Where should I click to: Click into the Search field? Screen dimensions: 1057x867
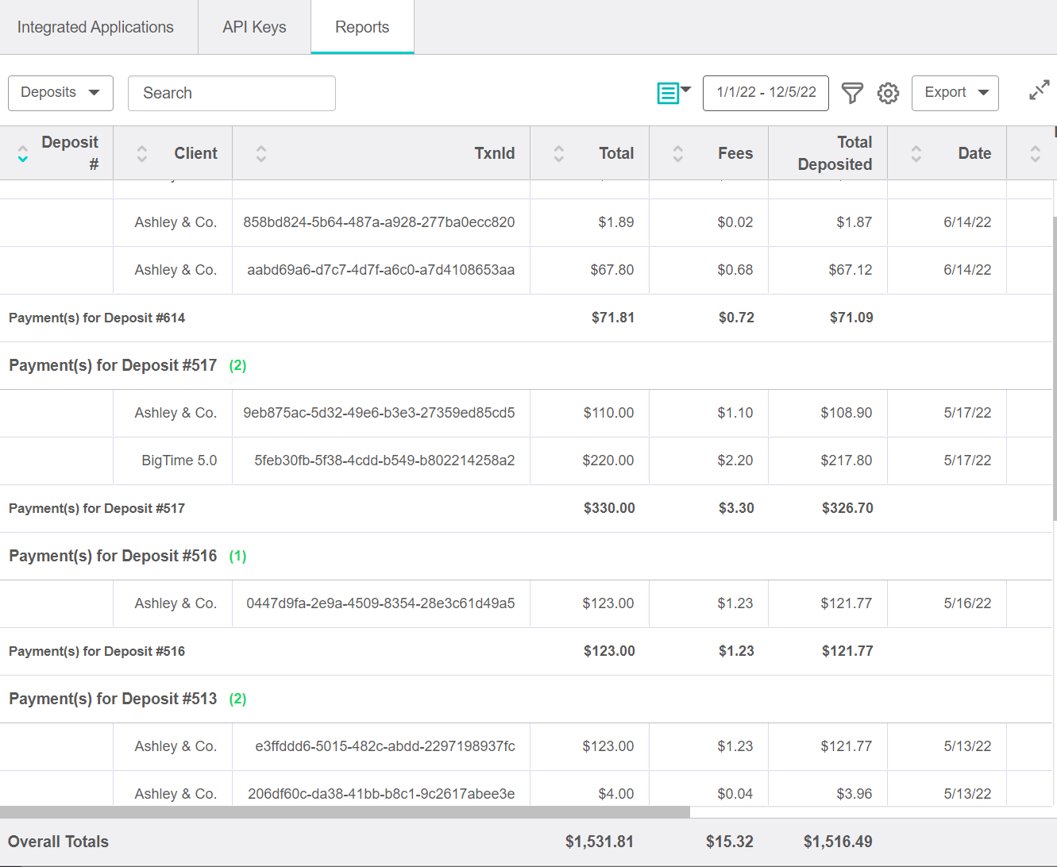point(232,93)
